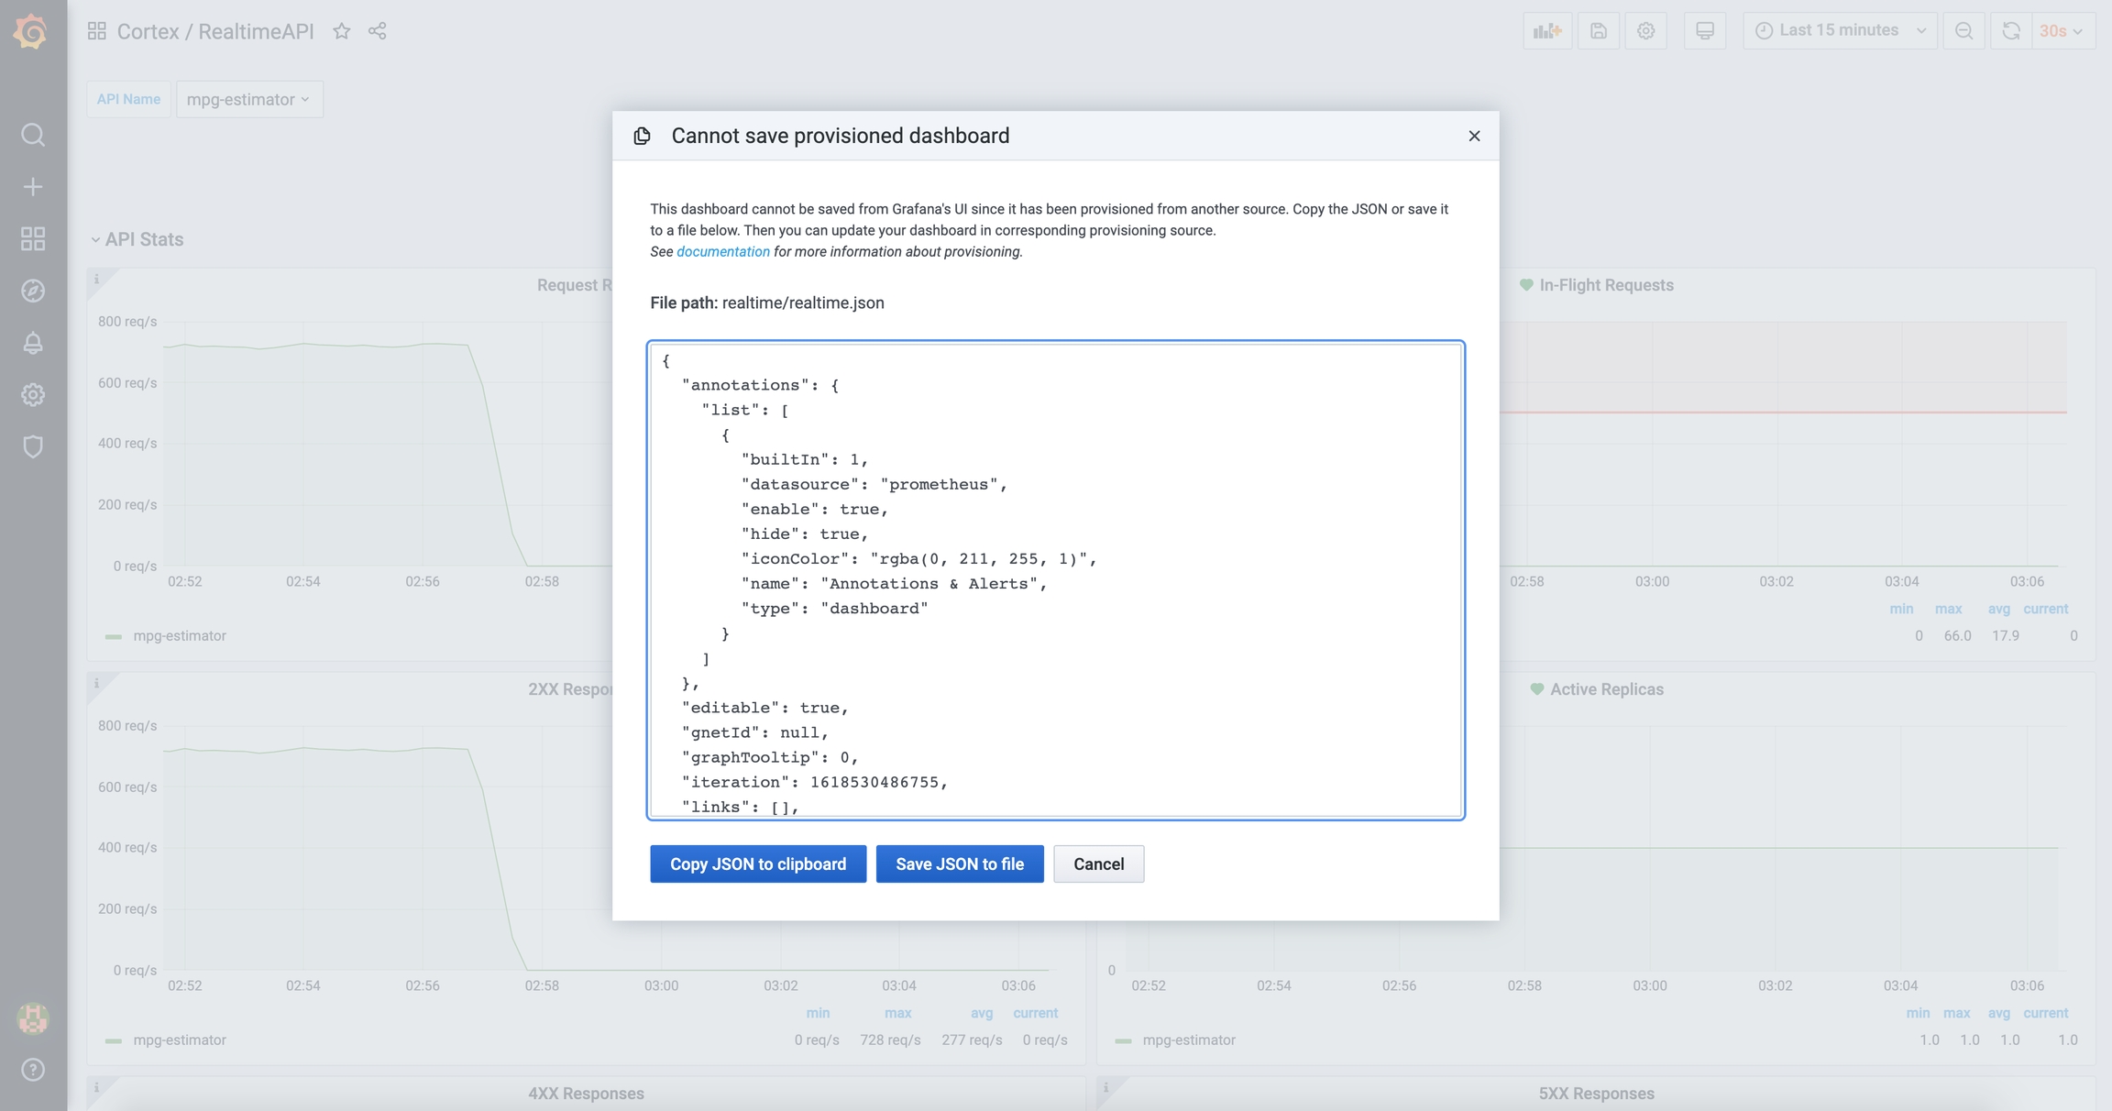The width and height of the screenshot is (2112, 1111).
Task: Open the 30s refresh interval dropdown
Action: pyautogui.click(x=2062, y=31)
